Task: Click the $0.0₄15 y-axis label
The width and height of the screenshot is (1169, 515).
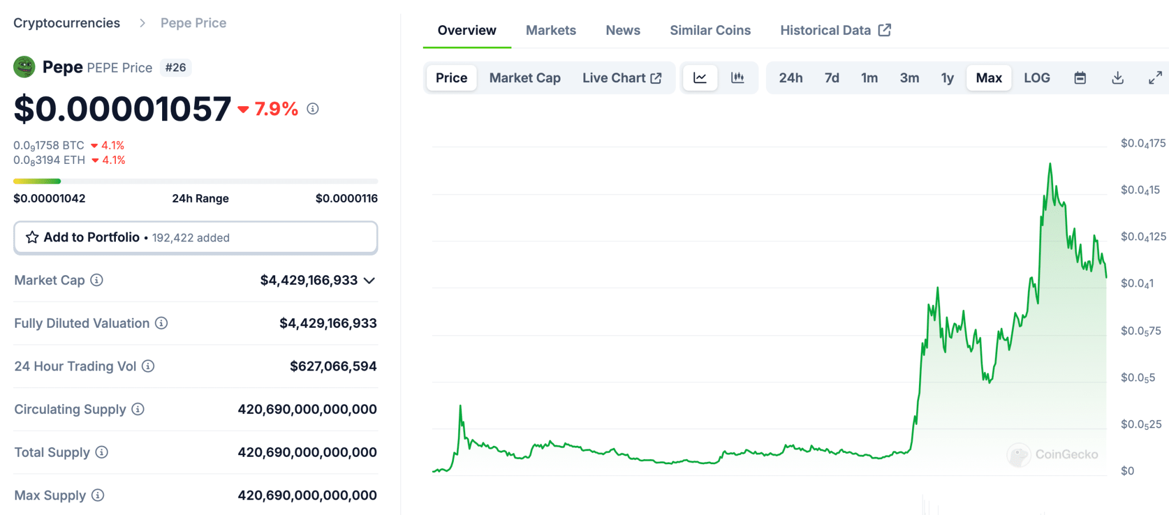Action: [x=1140, y=190]
